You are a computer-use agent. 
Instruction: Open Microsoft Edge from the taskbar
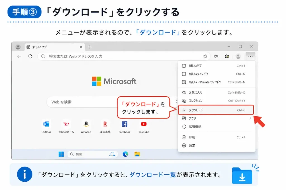pos(125,154)
